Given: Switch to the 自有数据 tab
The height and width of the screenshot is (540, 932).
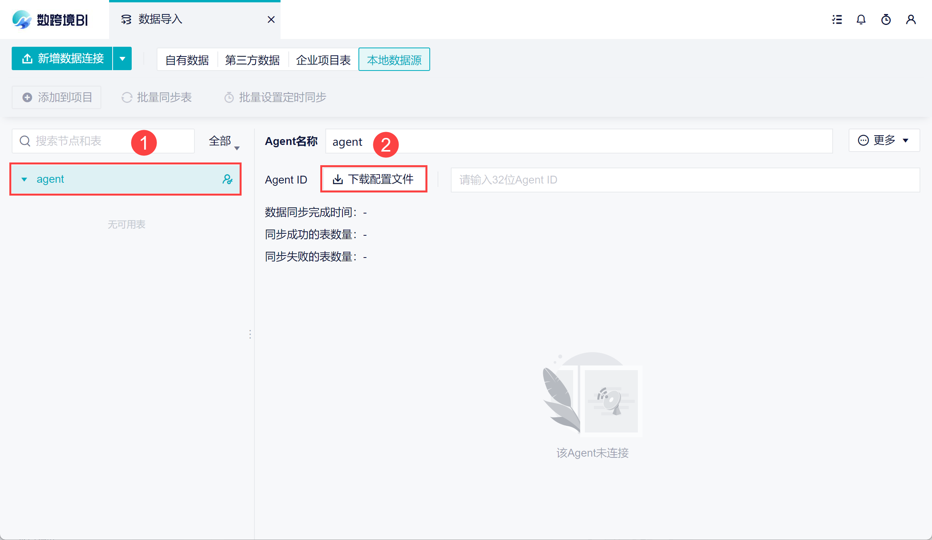Looking at the screenshot, I should click(x=187, y=60).
